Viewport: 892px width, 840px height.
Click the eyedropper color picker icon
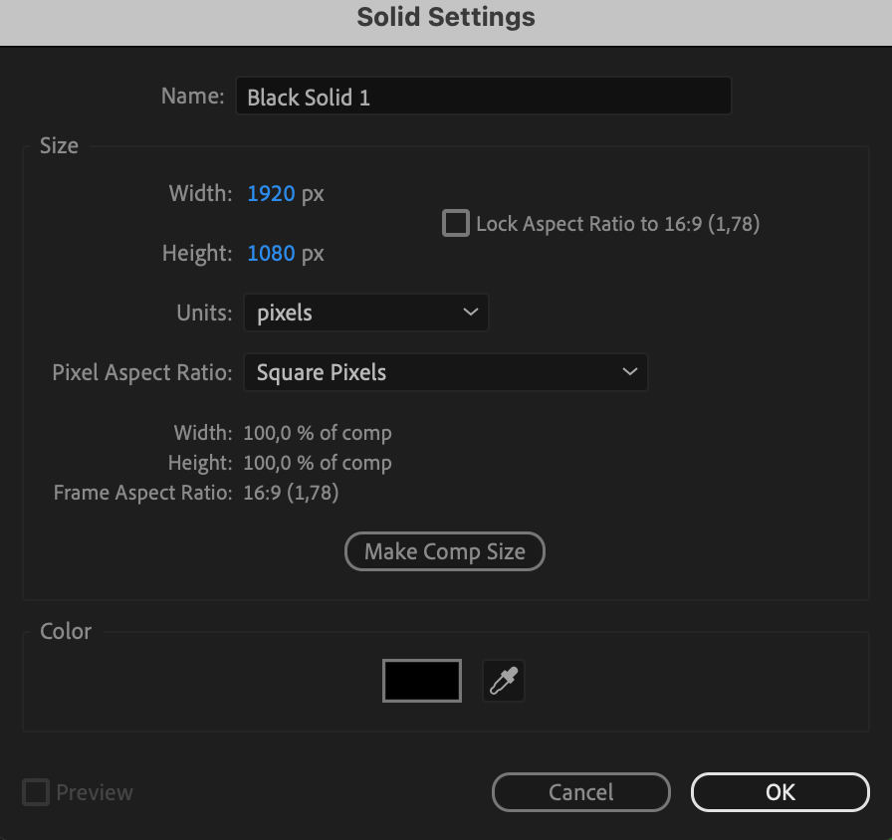click(503, 682)
